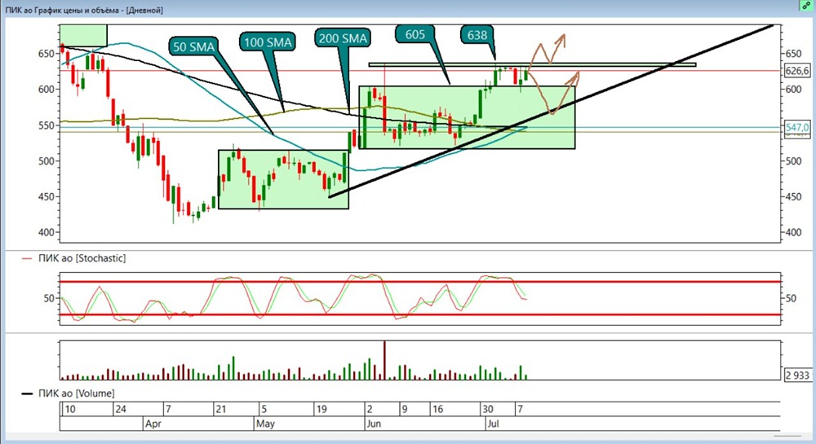Click the current price label 626,6
Image resolution: width=816 pixels, height=444 pixels.
(x=797, y=71)
